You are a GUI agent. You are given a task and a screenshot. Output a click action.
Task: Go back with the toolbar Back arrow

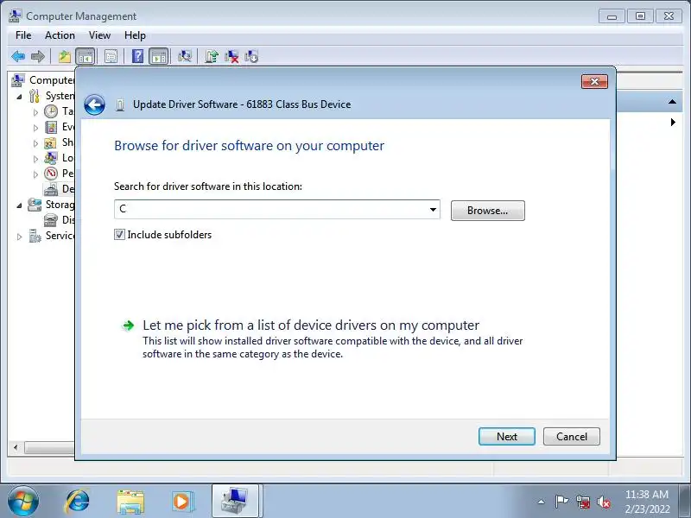click(18, 56)
